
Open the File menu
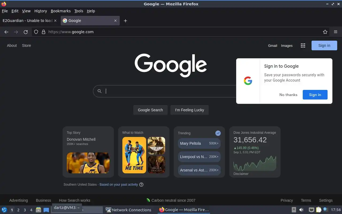[5, 11]
